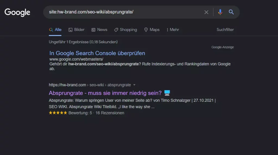Start voice search with the microphone icon
This screenshot has height=155, width=278.
click(x=220, y=12)
